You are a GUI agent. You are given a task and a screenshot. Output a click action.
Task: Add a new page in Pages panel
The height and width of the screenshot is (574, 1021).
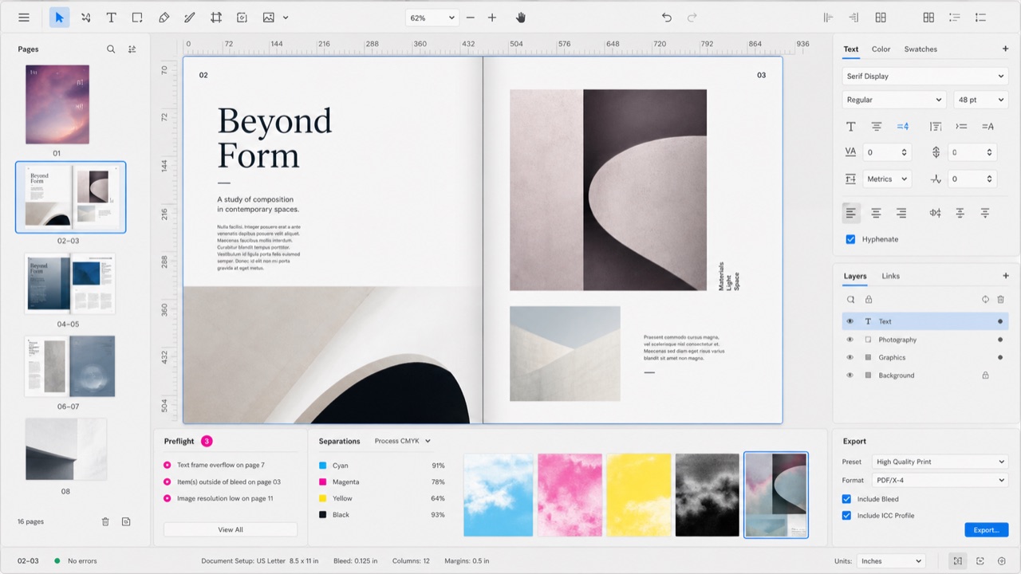click(126, 521)
